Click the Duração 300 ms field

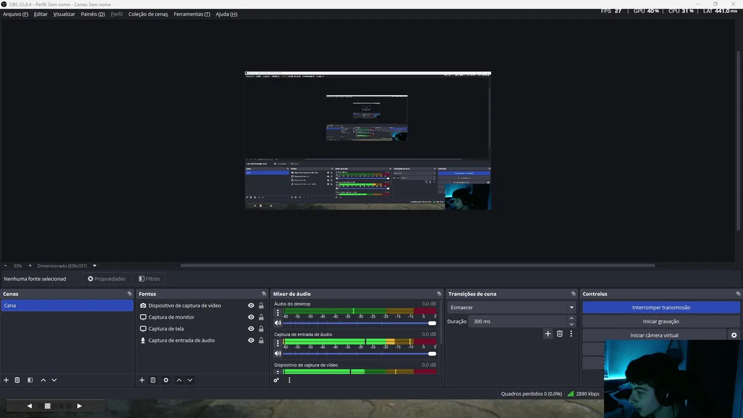(518, 322)
